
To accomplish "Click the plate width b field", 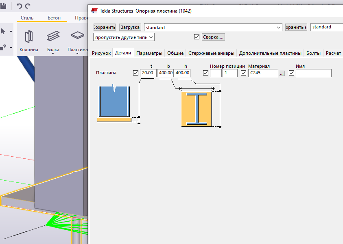I will pyautogui.click(x=165, y=73).
